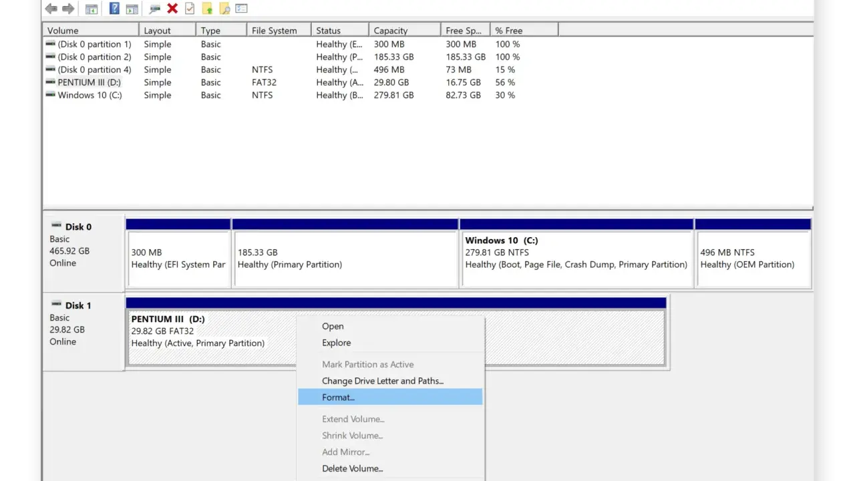Sort by the File System column header

pyautogui.click(x=279, y=30)
